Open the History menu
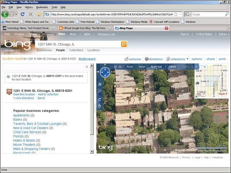Screen dimensions: 231x173 (29, 7)
